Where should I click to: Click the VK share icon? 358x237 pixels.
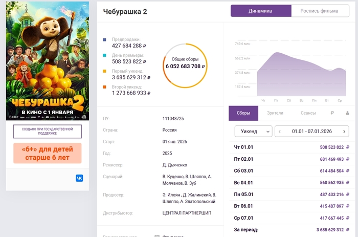click(79, 178)
